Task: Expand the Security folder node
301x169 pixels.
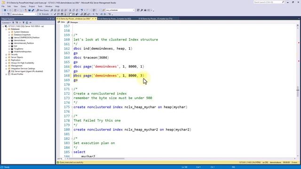Action: [6, 54]
